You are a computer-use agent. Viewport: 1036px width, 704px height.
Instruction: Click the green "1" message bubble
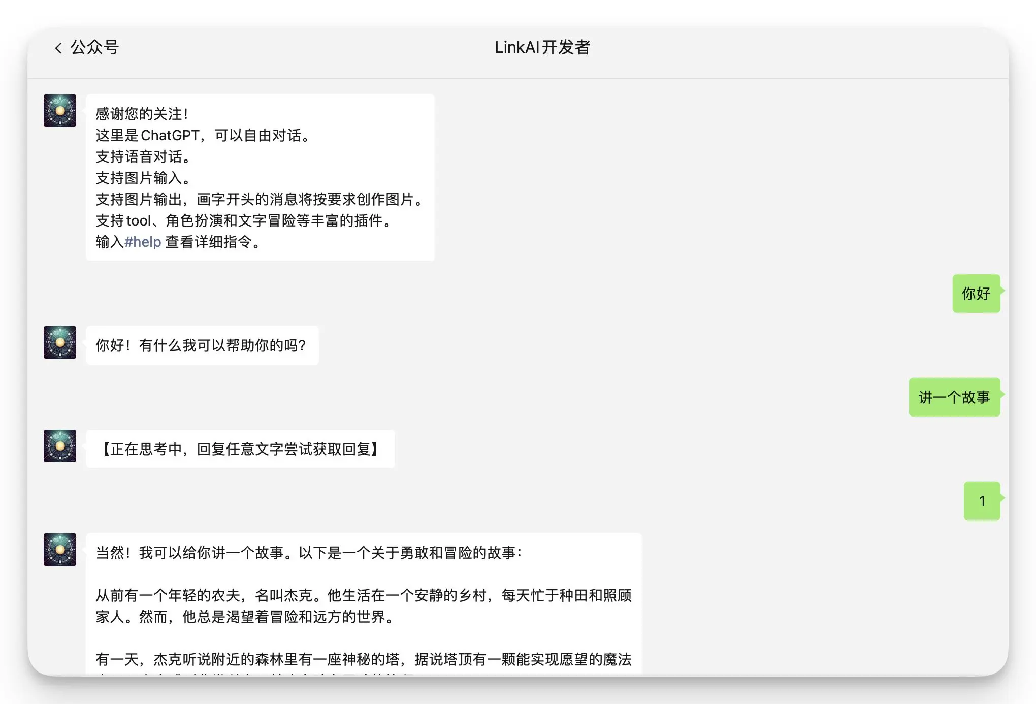(x=982, y=501)
